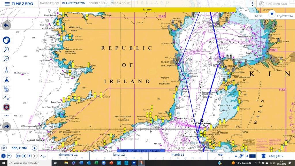Click the undo back arrow button
The image size is (295, 166).
point(6,26)
